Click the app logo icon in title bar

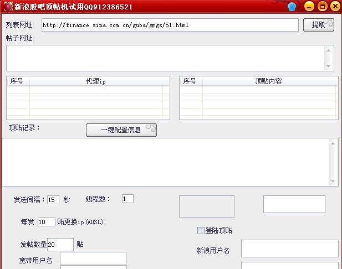[8, 6]
